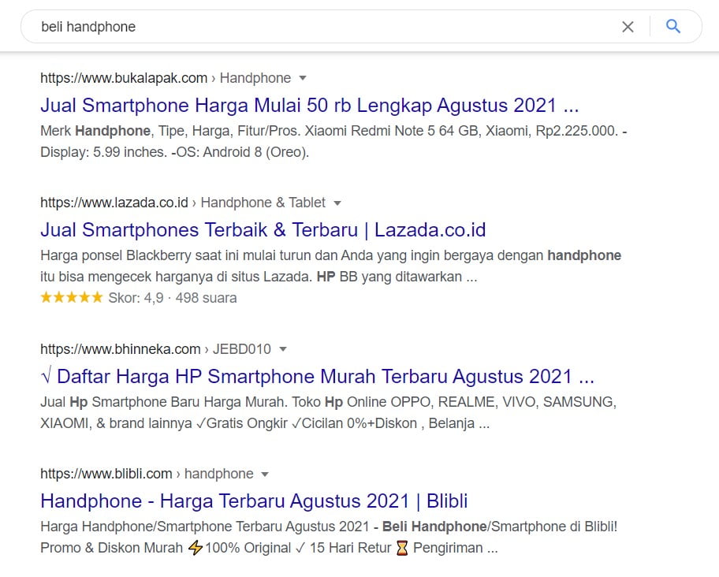The height and width of the screenshot is (577, 719).
Task: Click snippet 'Harga Handphone/Smartphone Terbaru Agustus 2021'
Action: tap(204, 527)
